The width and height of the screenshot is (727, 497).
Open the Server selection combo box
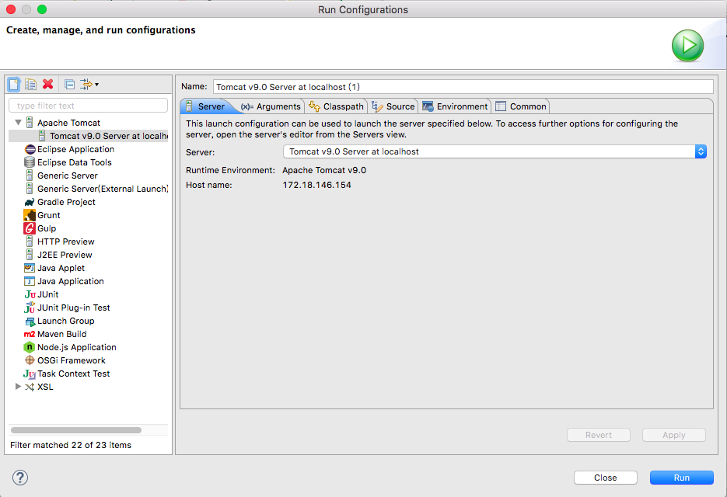tap(495, 151)
